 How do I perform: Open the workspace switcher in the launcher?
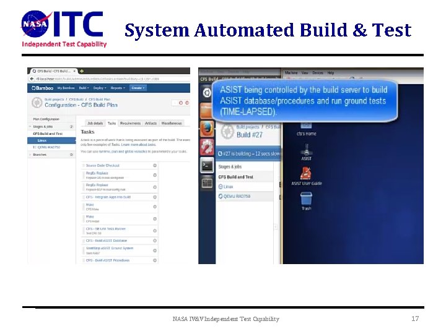pos(207,183)
